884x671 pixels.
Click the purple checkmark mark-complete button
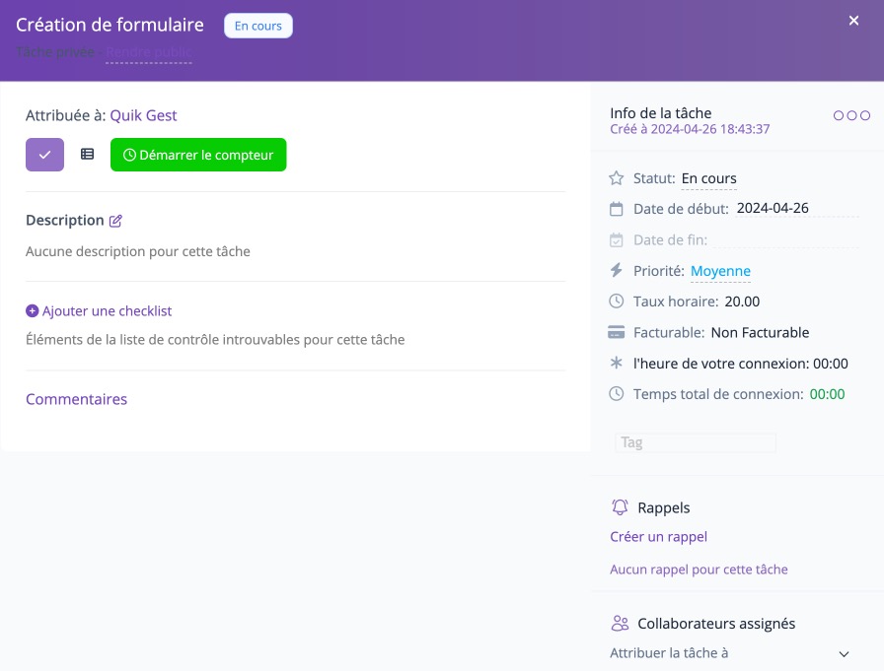pyautogui.click(x=44, y=155)
